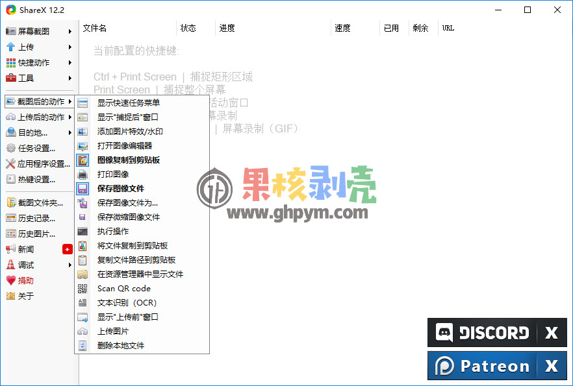The image size is (573, 386).
Task: Select 保存图像文件为... menu entry
Action: pyautogui.click(x=142, y=203)
